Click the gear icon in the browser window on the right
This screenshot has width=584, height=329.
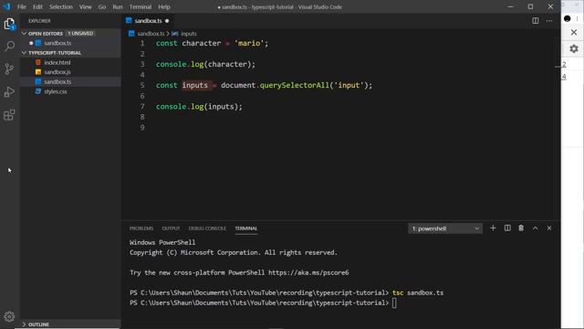pos(574,48)
